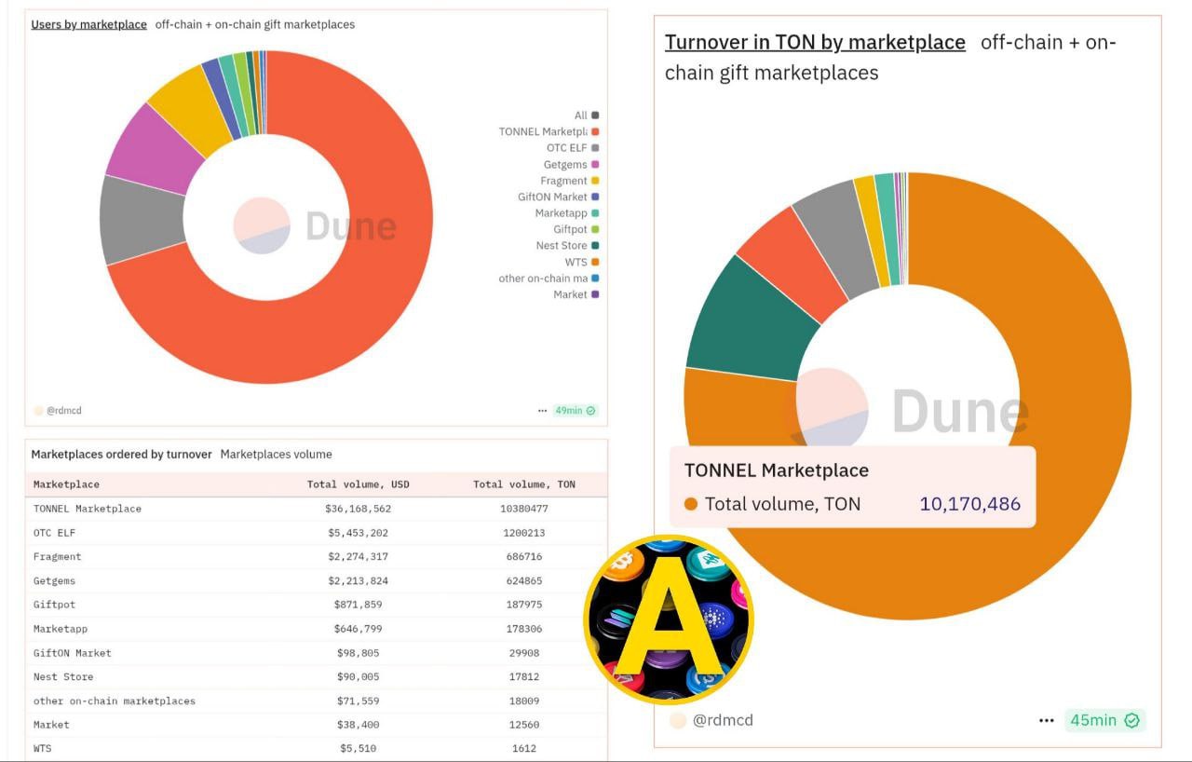Click the rdmcd avatar circle under Users chart
The width and height of the screenshot is (1192, 762).
pyautogui.click(x=38, y=411)
